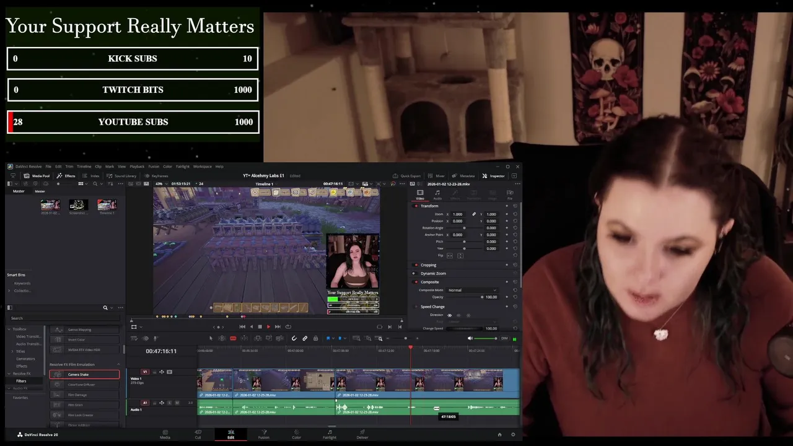
Task: Solo Audio 1 track S button
Action: (170, 403)
